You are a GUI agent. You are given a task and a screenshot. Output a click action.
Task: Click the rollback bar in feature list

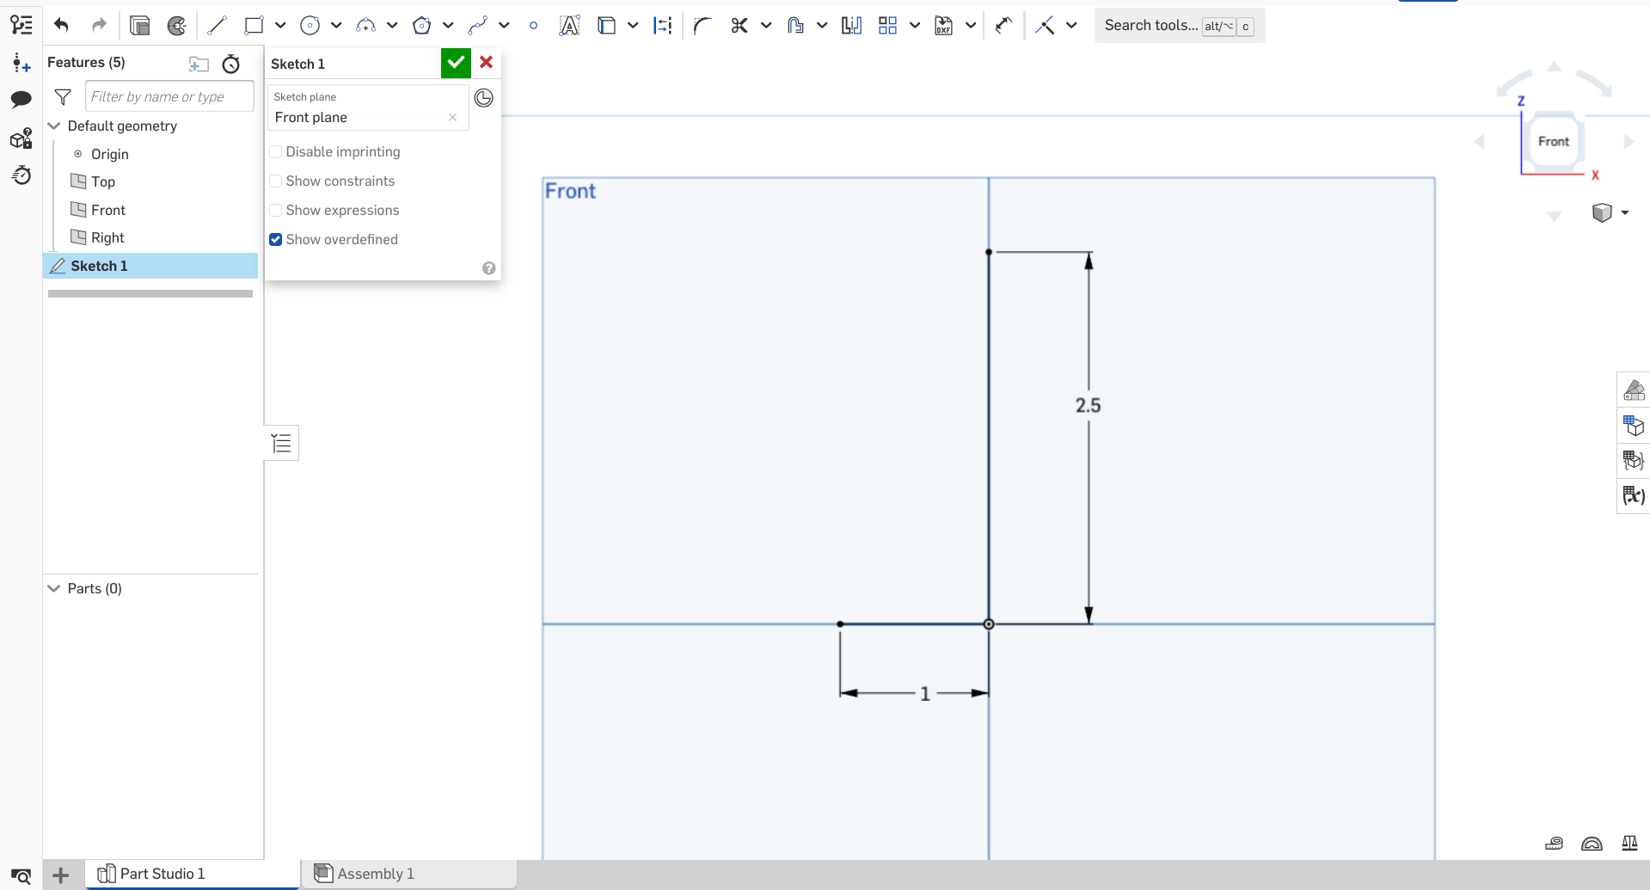[x=150, y=293]
